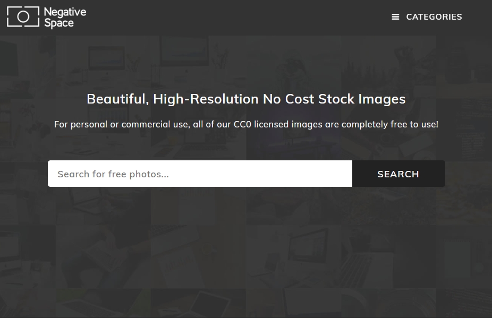This screenshot has width=492, height=318.
Task: Click the Negative Space camera logo icon
Action: (23, 17)
